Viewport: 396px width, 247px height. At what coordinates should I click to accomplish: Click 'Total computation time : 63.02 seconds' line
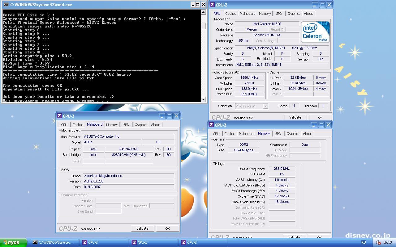pos(67,74)
